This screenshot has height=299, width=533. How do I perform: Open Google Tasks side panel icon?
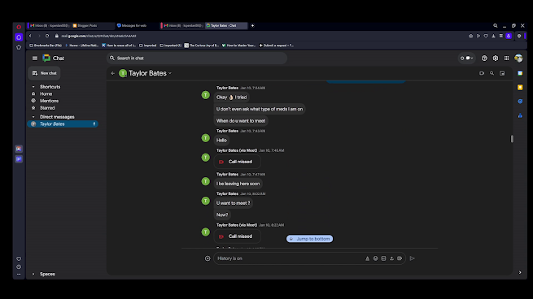click(520, 101)
